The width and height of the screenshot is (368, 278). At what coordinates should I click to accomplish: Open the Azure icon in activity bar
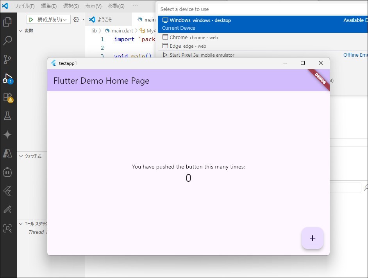(x=7, y=153)
